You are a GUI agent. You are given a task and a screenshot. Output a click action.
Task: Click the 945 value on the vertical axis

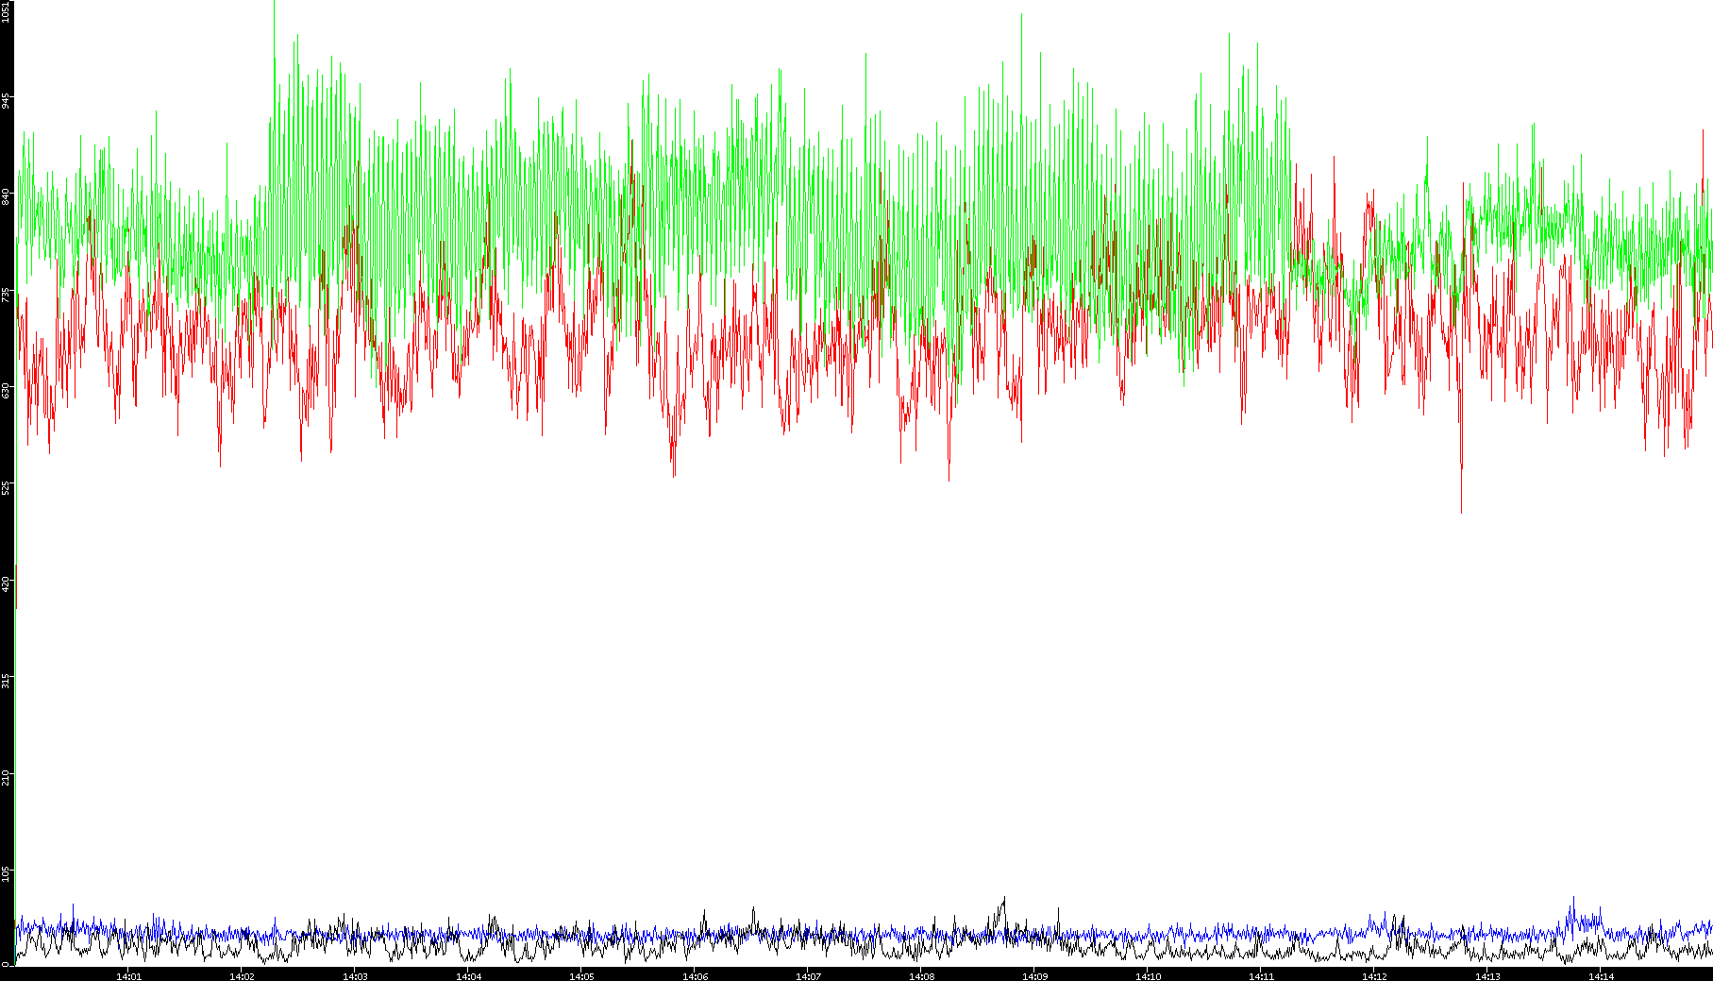pyautogui.click(x=7, y=100)
